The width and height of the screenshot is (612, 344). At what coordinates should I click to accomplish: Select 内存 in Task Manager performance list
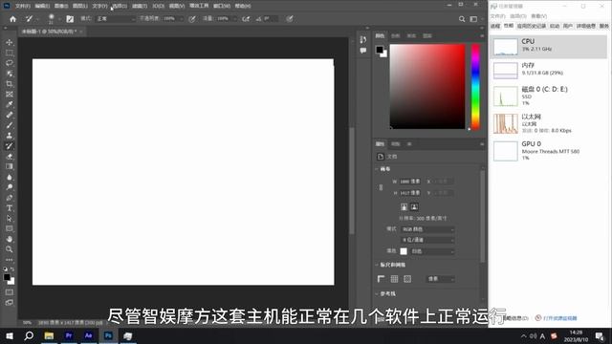548,71
